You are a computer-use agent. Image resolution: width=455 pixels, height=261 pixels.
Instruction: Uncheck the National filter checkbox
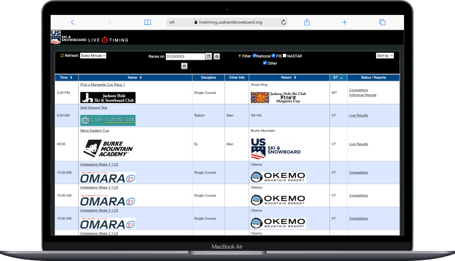pyautogui.click(x=255, y=56)
